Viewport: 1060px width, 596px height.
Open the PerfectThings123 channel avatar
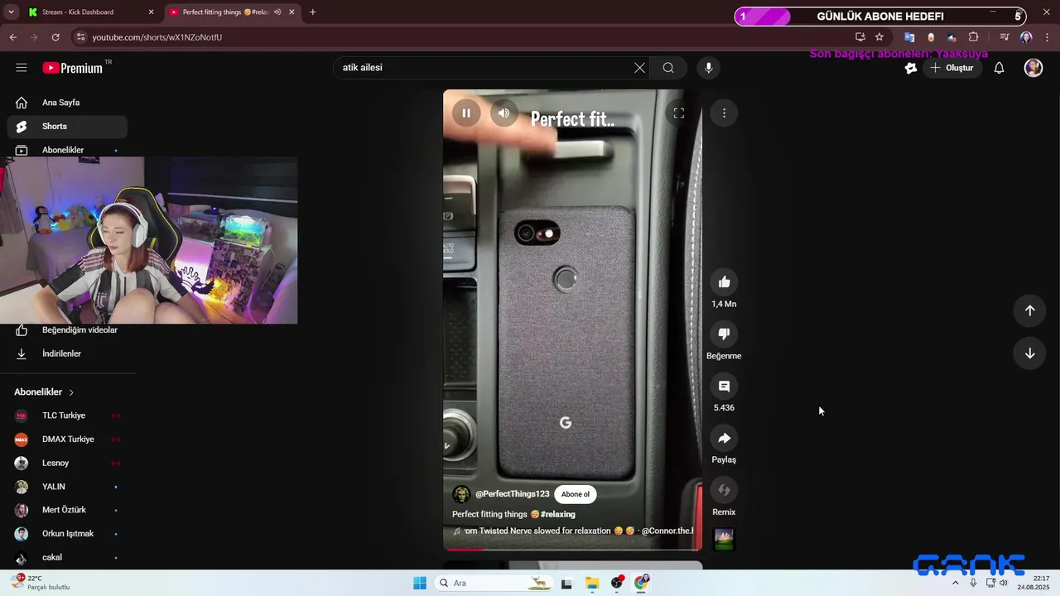coord(461,494)
